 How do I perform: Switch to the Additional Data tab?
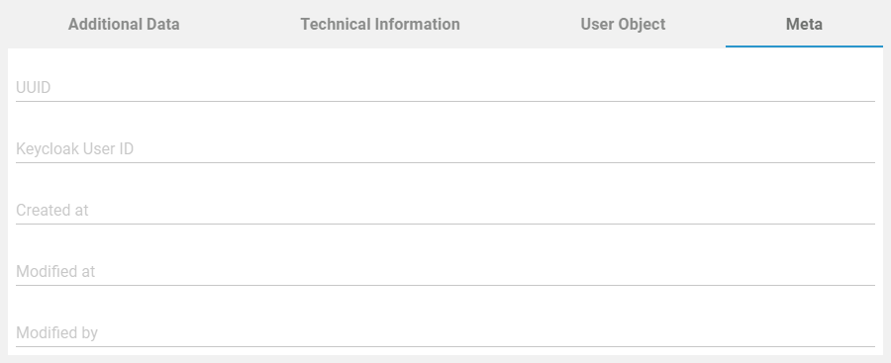click(x=124, y=25)
